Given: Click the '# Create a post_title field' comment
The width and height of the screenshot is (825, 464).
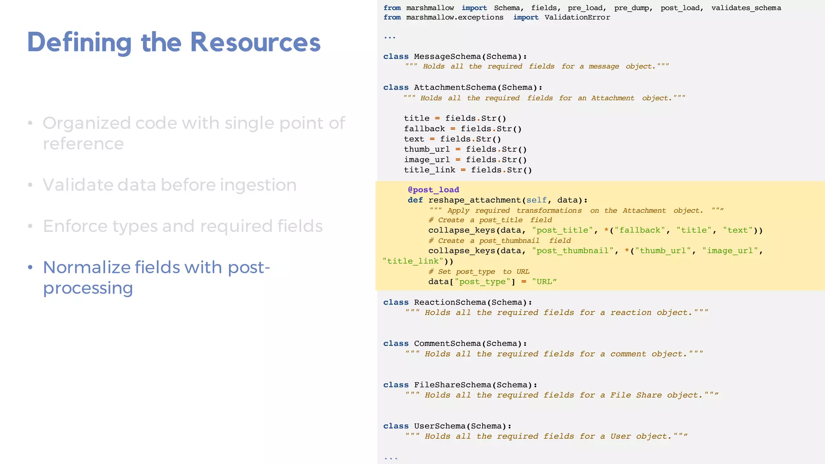Looking at the screenshot, I should [x=490, y=220].
